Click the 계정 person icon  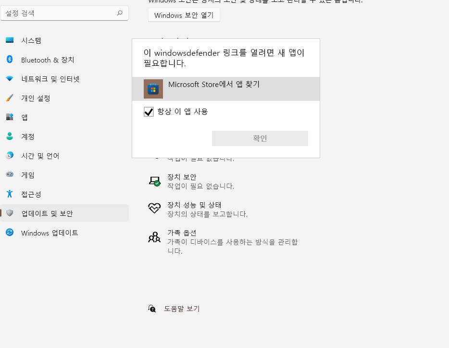(10, 136)
